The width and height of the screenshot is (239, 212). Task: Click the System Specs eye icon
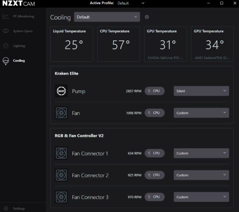point(6,31)
